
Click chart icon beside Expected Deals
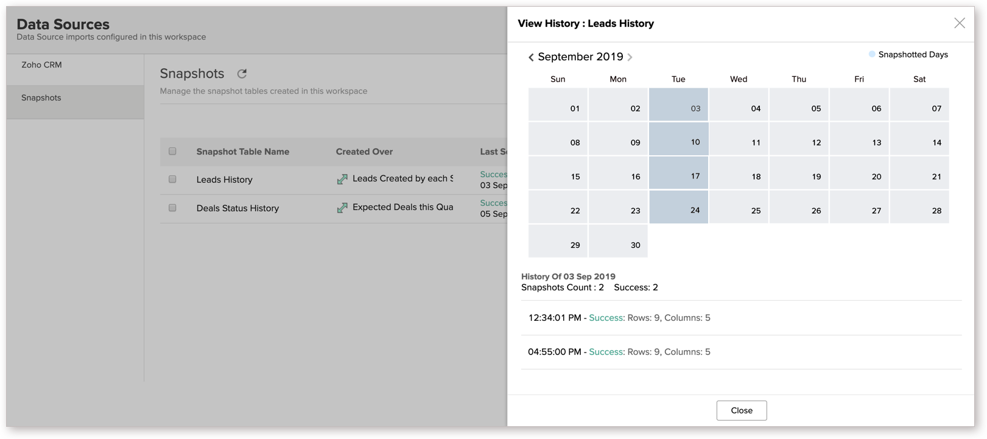342,208
